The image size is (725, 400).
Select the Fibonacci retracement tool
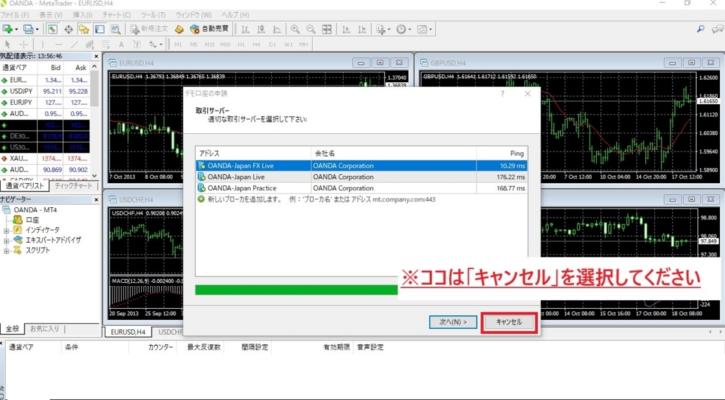[106, 45]
